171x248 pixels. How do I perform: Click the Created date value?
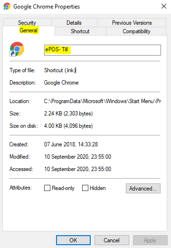tap(71, 144)
